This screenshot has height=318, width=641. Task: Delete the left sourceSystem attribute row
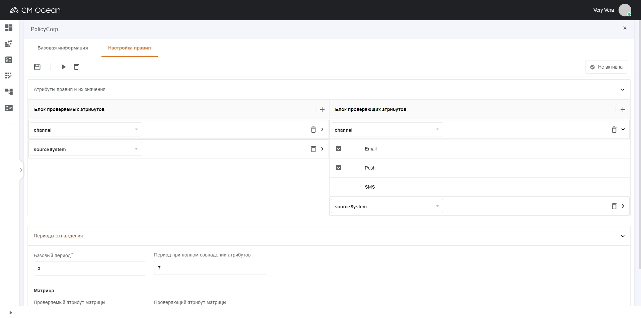click(313, 149)
